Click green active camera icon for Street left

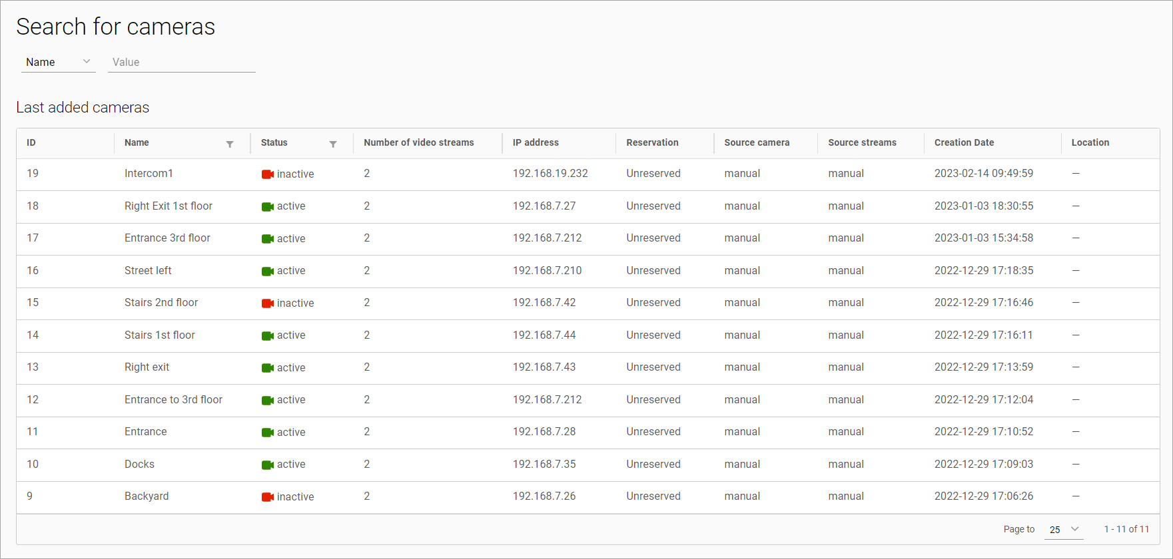click(x=268, y=272)
